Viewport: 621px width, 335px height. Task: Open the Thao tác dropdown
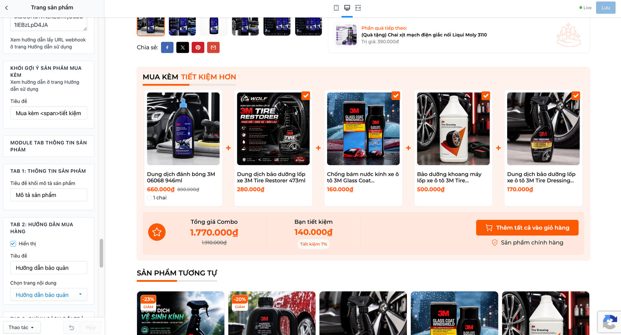(22, 328)
